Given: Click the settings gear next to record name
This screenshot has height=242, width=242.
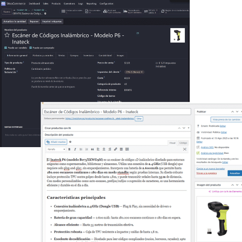Looking at the screenshot, I should click(45, 14).
